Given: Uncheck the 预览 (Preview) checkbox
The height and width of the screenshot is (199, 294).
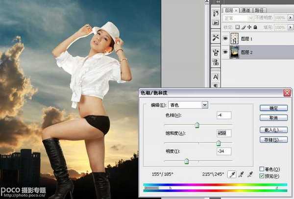Looking at the screenshot, I should 262,176.
